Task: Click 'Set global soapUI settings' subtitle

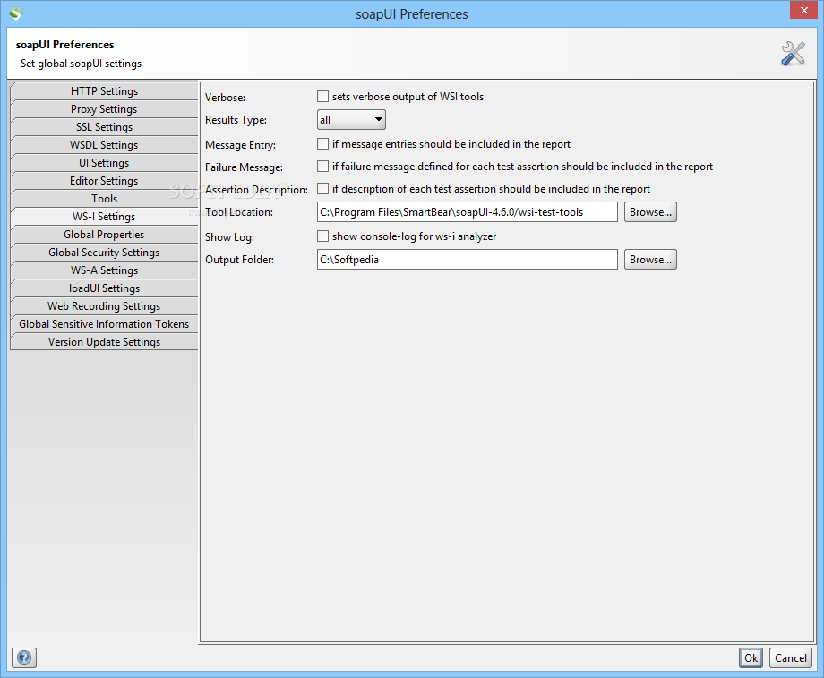Action: [x=81, y=64]
